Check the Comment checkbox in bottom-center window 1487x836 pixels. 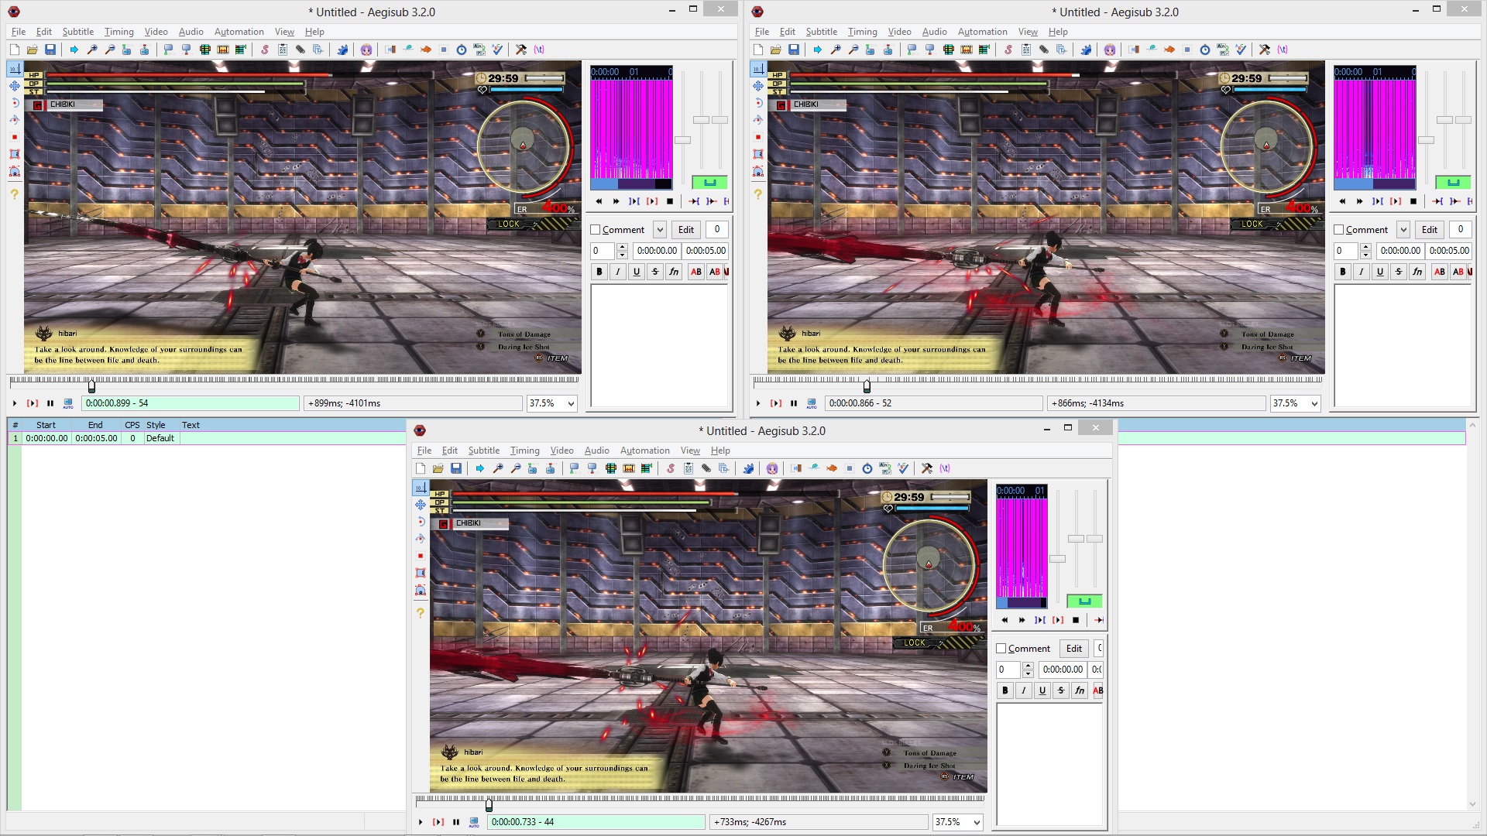(1001, 649)
